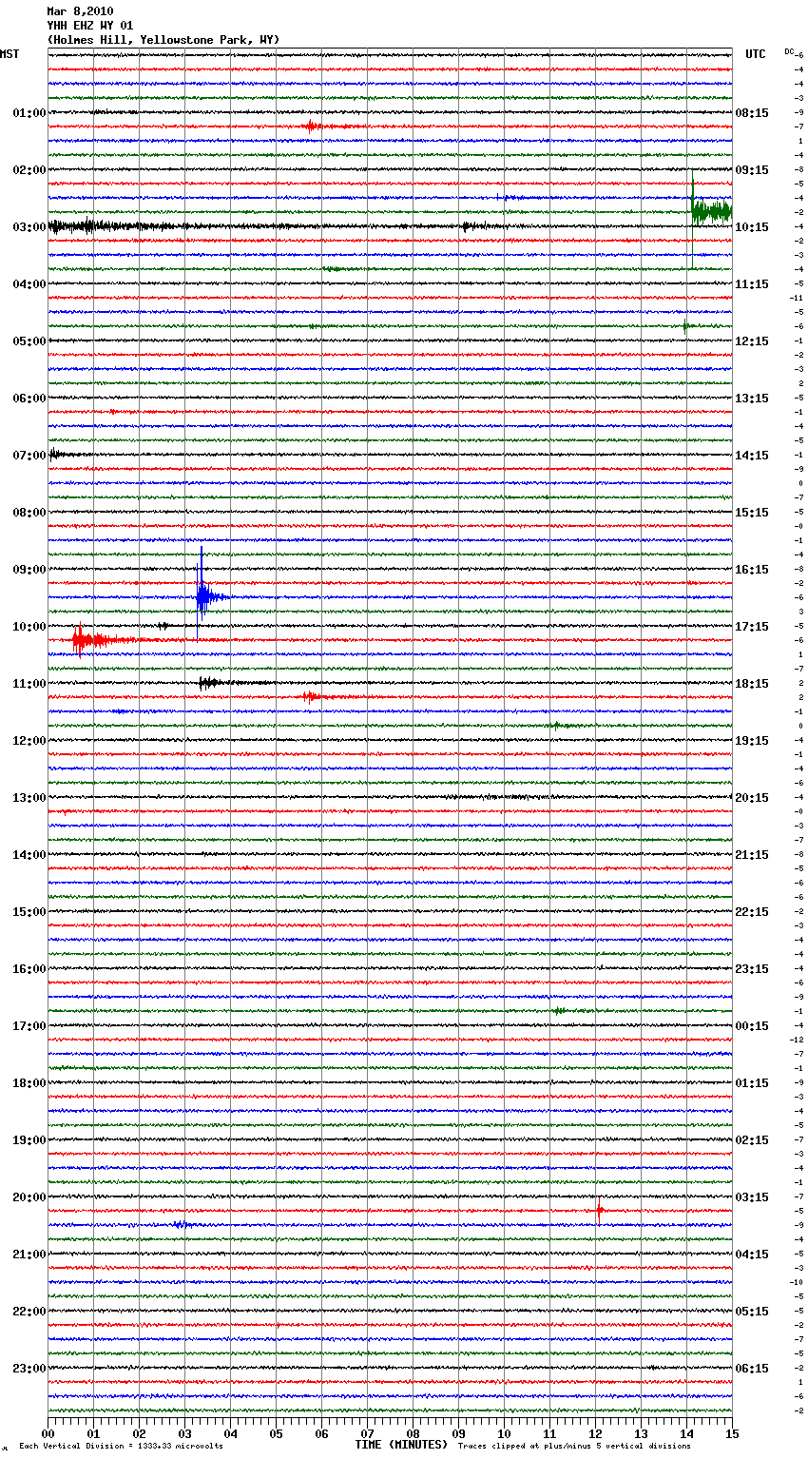808x1459 pixels.
Task: Click the 'DC' column header
Action: [789, 51]
